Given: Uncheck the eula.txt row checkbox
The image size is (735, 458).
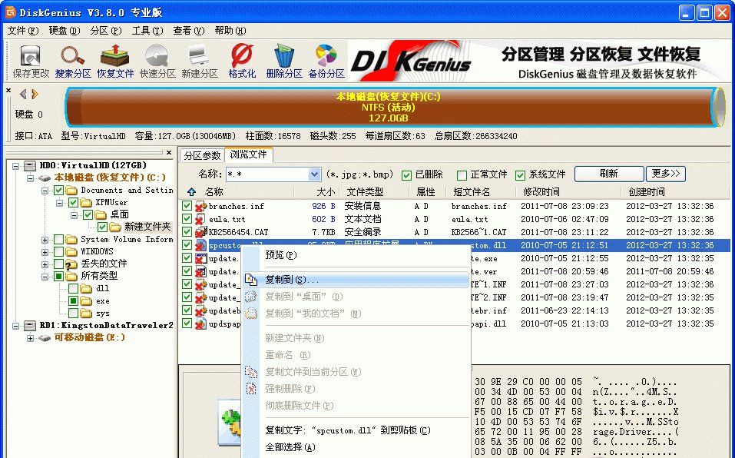Looking at the screenshot, I should point(187,219).
